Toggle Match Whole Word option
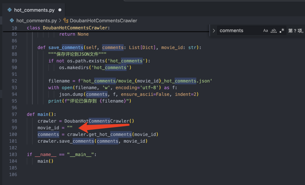Viewport: 305px width, 185px height. 273,30
